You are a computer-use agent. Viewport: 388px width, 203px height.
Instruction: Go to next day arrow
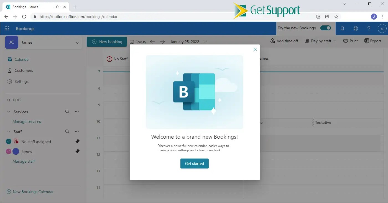[162, 42]
